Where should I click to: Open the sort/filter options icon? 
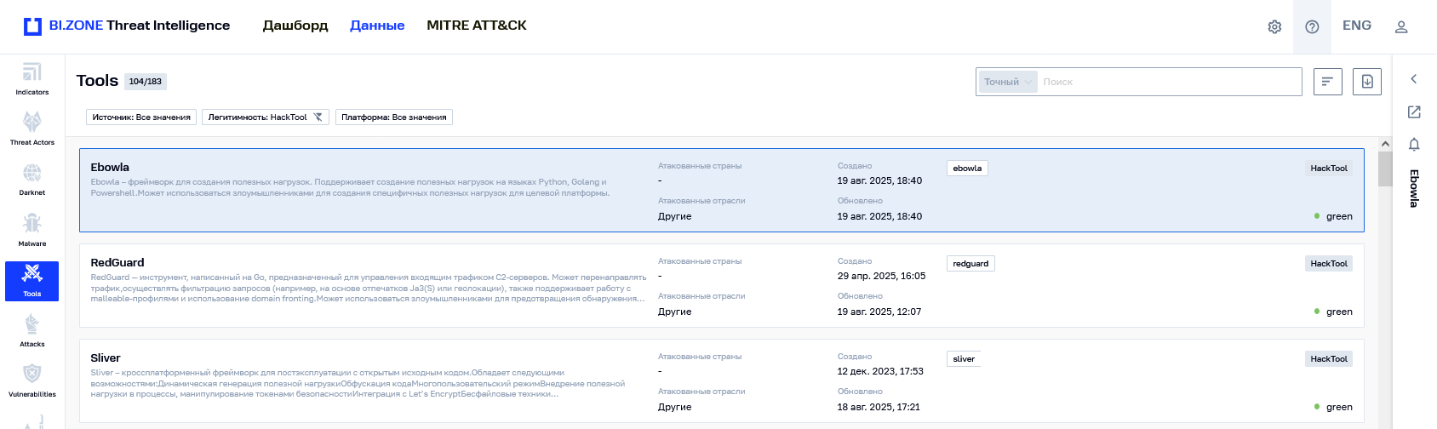pos(1328,82)
